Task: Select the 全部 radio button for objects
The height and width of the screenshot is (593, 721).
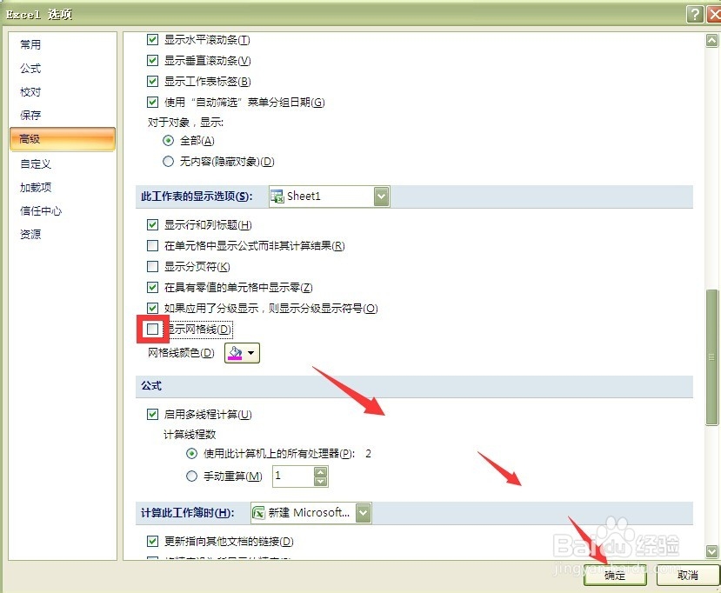Action: coord(169,140)
